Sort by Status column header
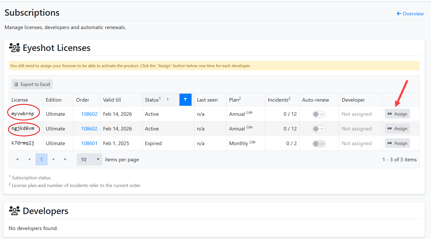Screen dimensions: 431x239 153,100
